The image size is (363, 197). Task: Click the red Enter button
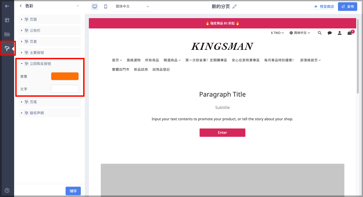(222, 133)
